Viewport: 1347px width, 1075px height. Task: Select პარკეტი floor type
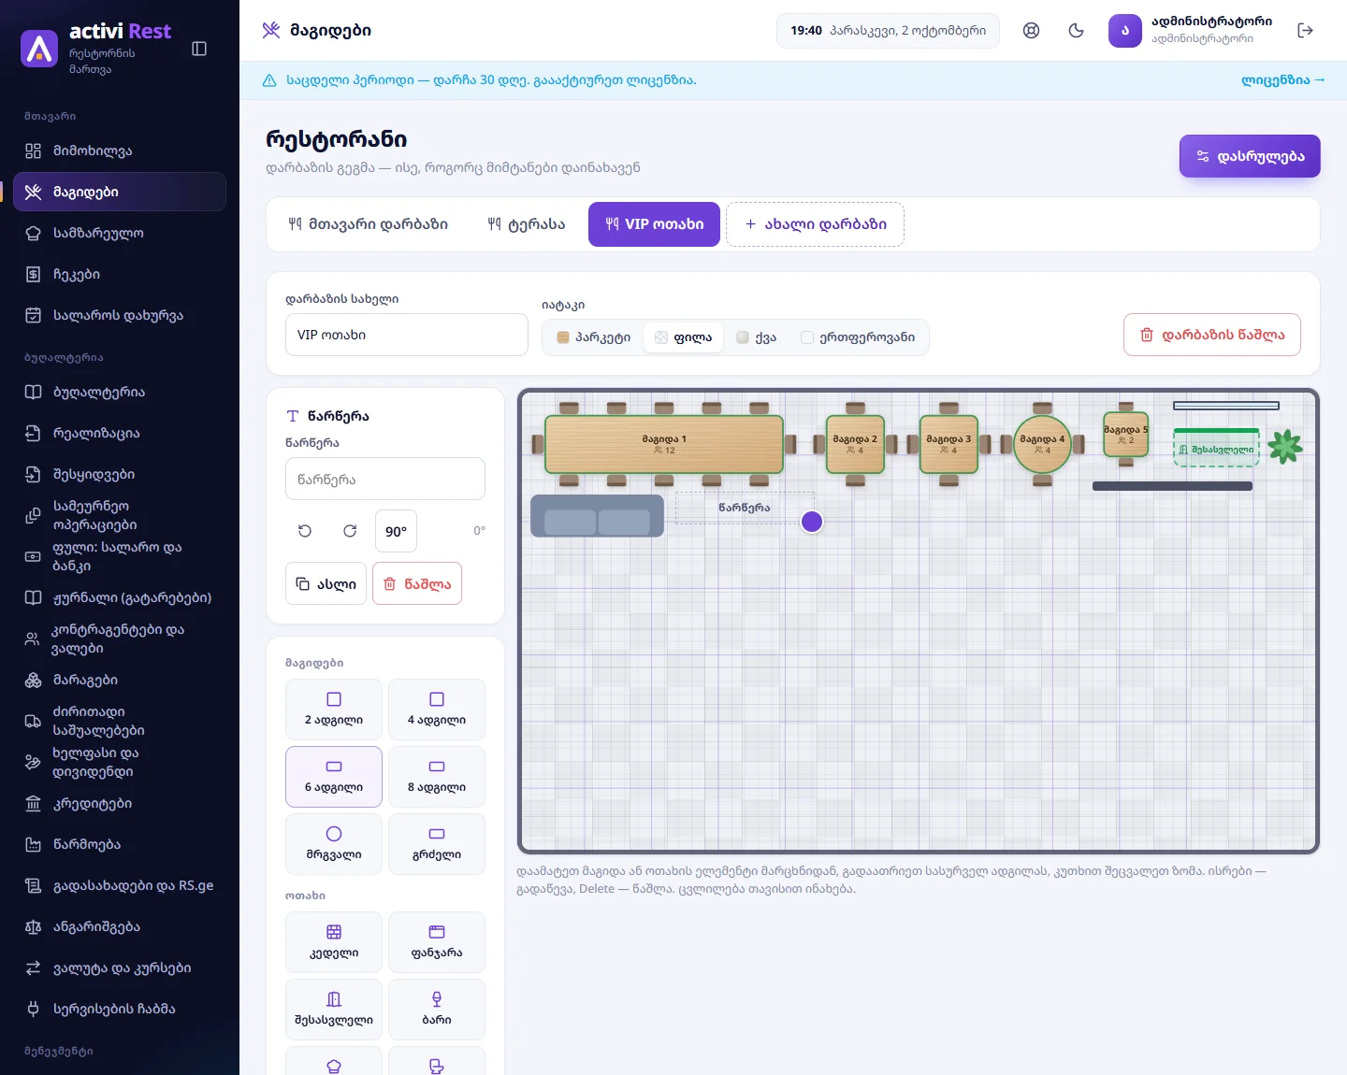pyautogui.click(x=594, y=337)
